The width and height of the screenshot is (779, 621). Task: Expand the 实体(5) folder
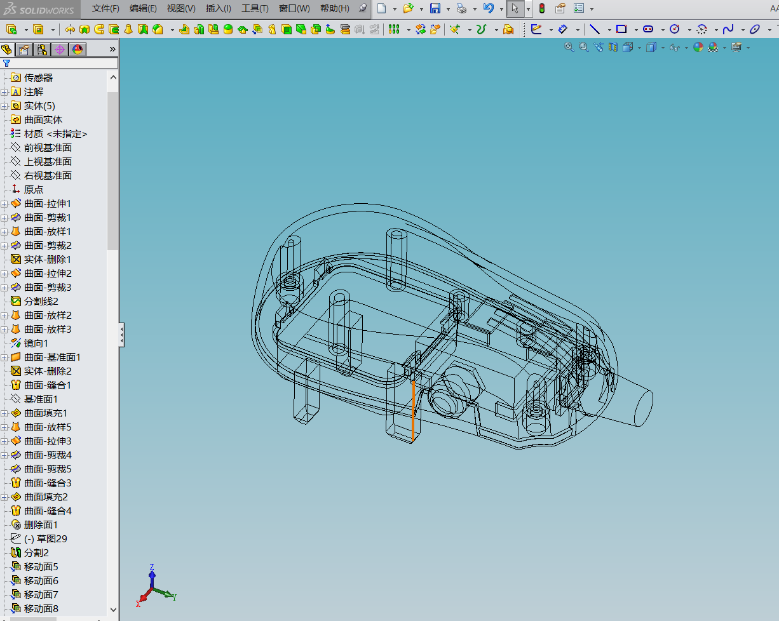4,106
